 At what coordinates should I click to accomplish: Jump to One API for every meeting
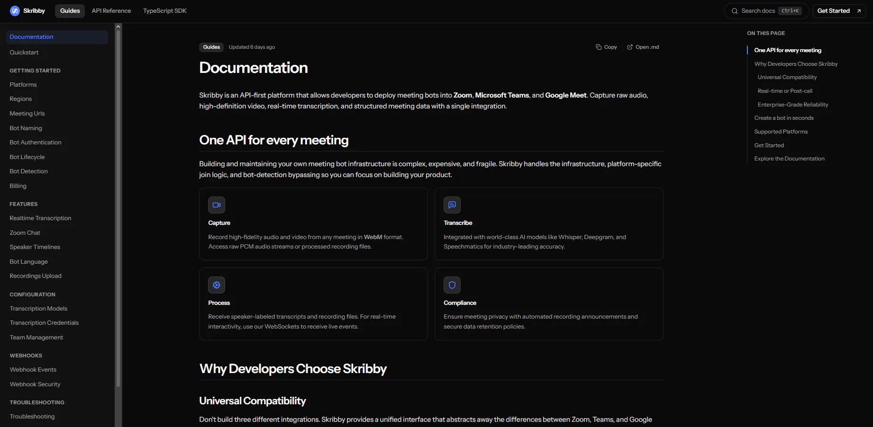click(x=788, y=50)
